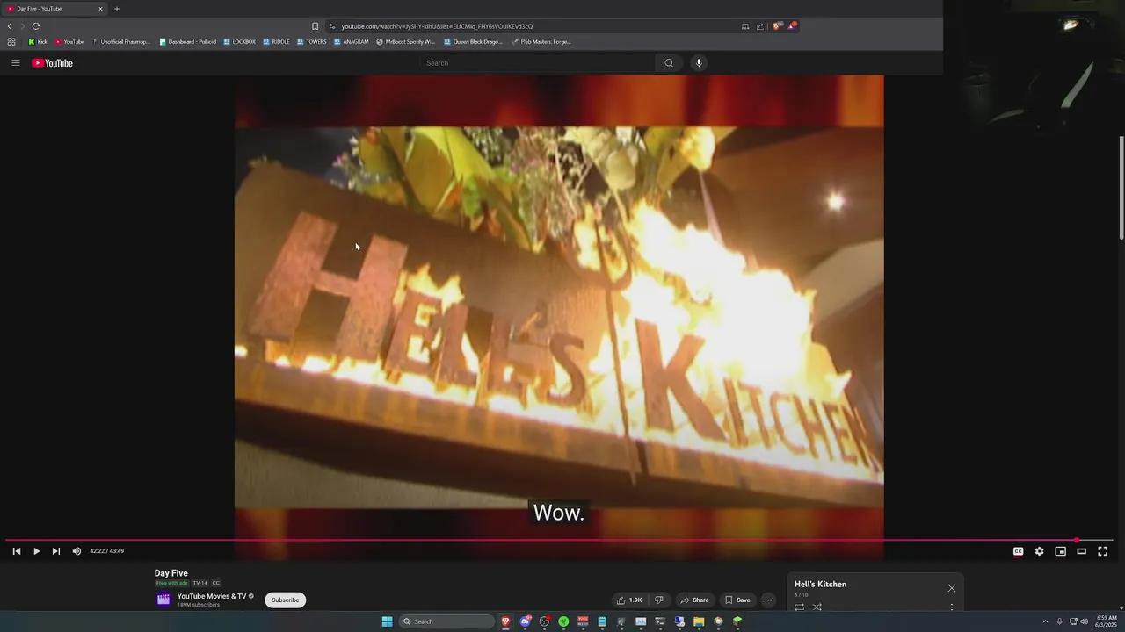Open Hell's Kitchen playlist options menu
The width and height of the screenshot is (1125, 632).
[x=951, y=607]
